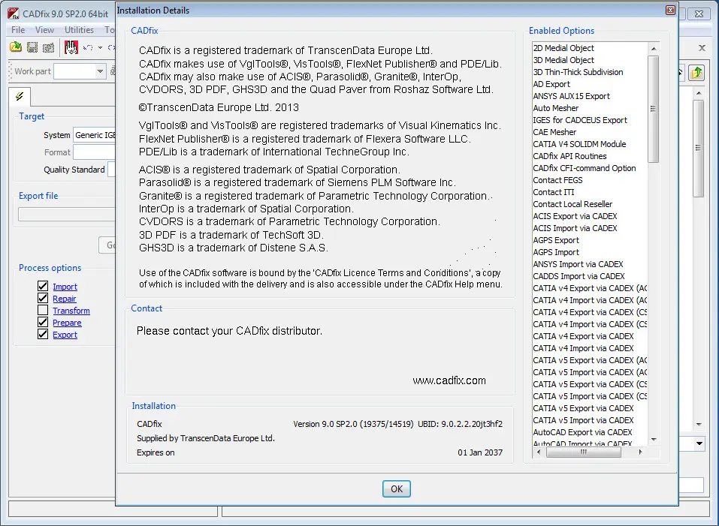The width and height of the screenshot is (719, 526).
Task: Select 'CADfix API Routines' item
Action: tap(569, 156)
